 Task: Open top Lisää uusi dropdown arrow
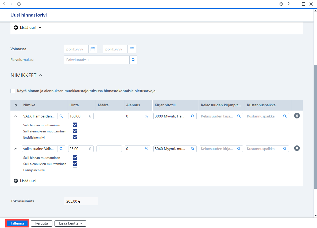pos(40,27)
